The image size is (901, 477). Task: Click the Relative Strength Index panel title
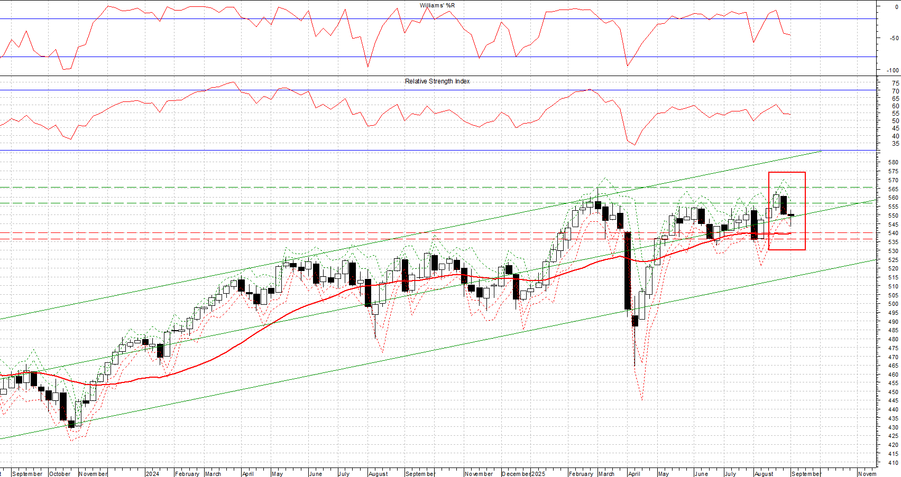click(437, 81)
